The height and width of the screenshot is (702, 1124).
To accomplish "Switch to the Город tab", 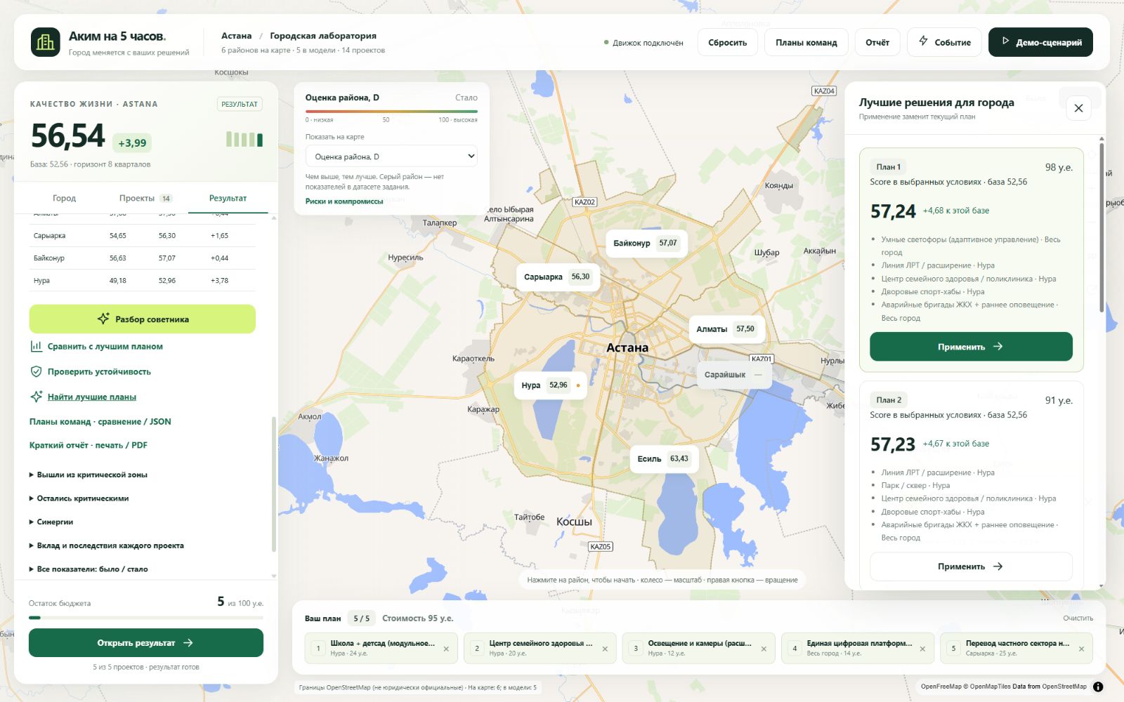I will click(64, 198).
